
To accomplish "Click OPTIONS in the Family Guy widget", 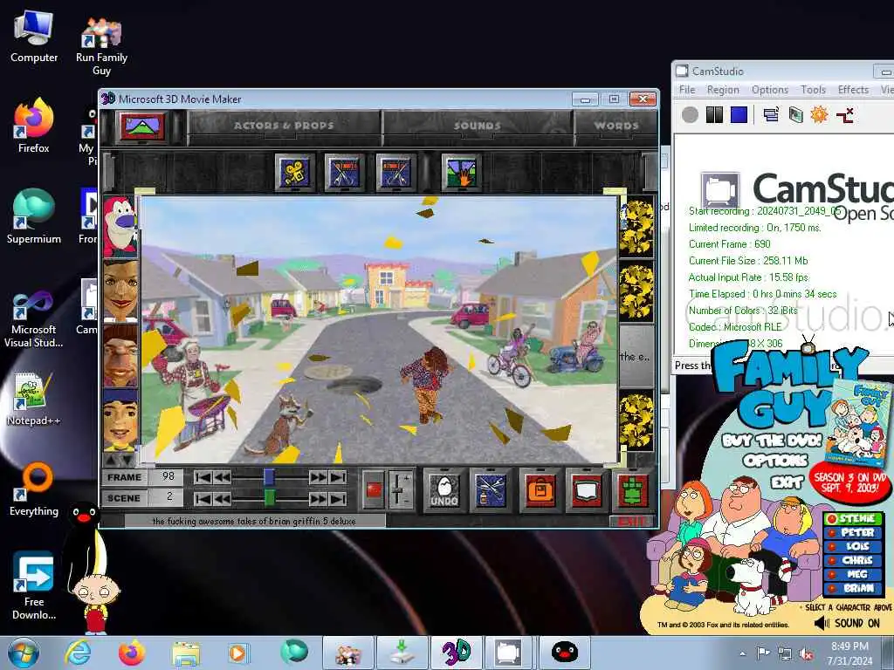I will (x=775, y=461).
